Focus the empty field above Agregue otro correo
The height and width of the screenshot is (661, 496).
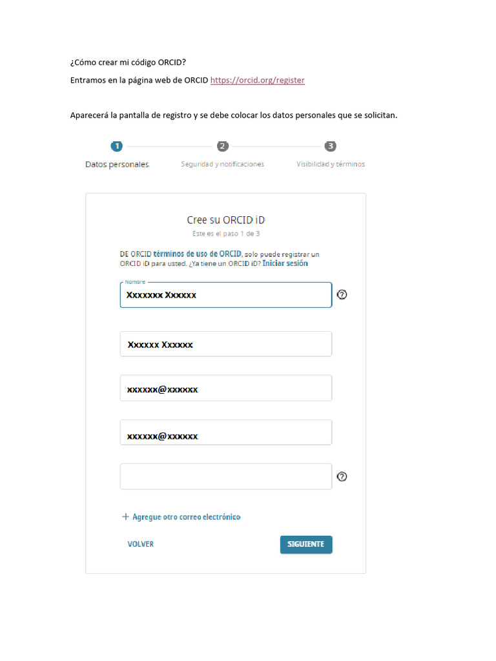(226, 476)
